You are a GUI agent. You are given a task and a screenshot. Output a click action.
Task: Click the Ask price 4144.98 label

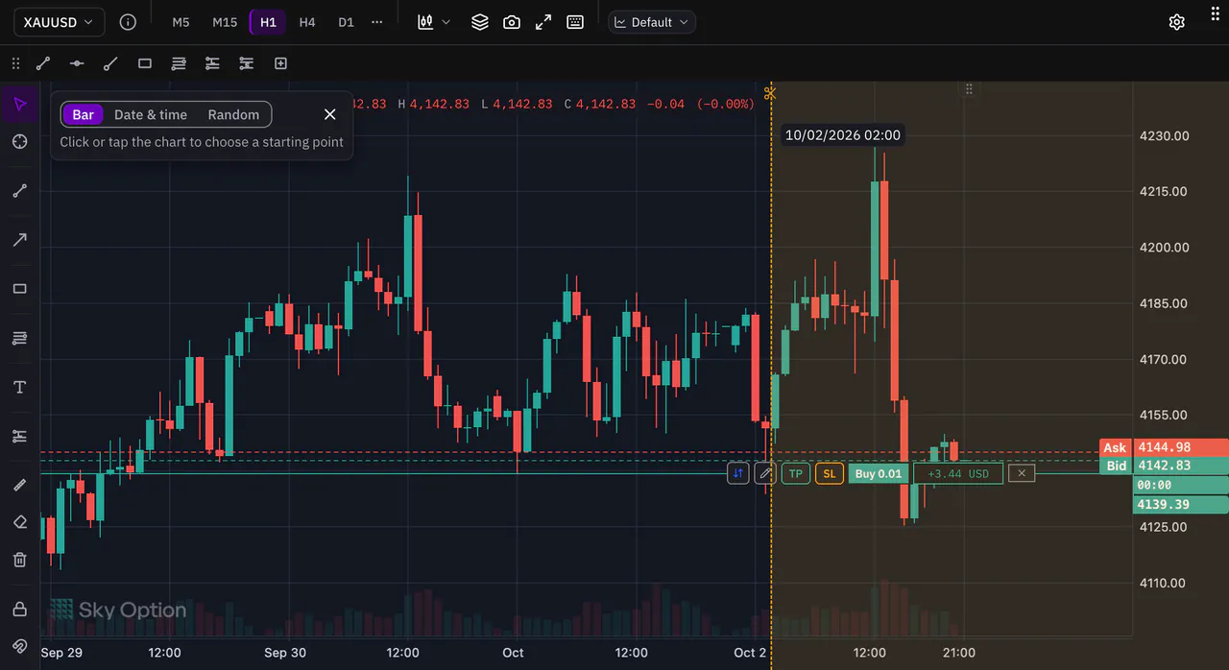[x=1164, y=447]
